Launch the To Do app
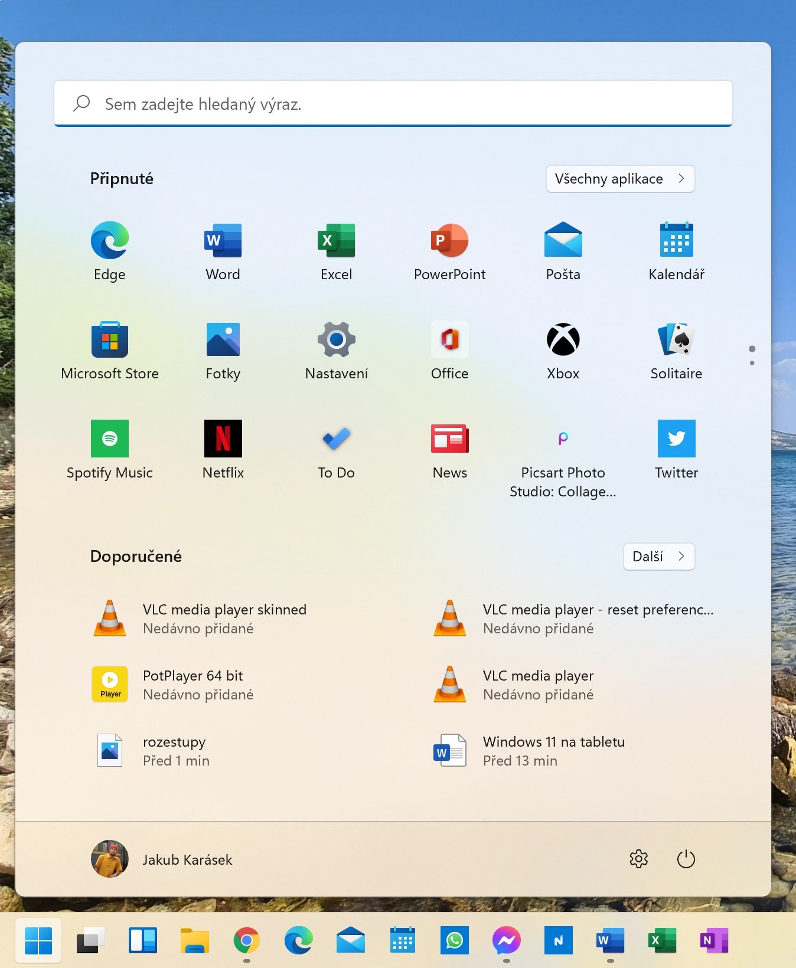 click(337, 450)
